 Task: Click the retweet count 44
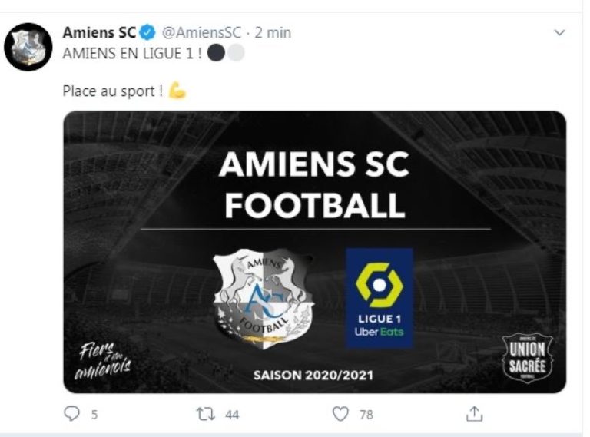(231, 415)
